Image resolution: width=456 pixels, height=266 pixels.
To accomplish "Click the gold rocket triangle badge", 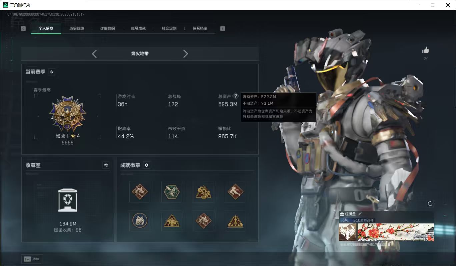I will pyautogui.click(x=235, y=221).
